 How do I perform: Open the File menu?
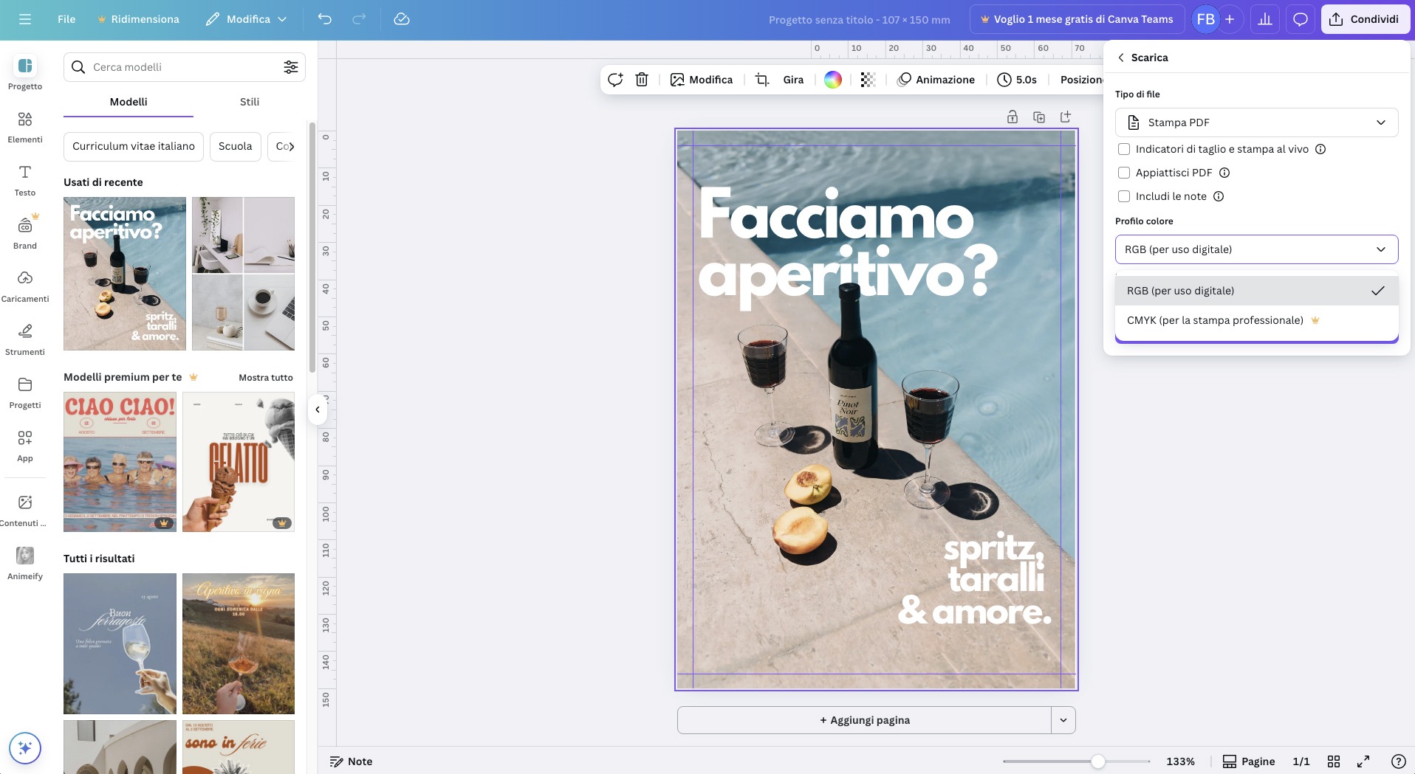point(66,19)
